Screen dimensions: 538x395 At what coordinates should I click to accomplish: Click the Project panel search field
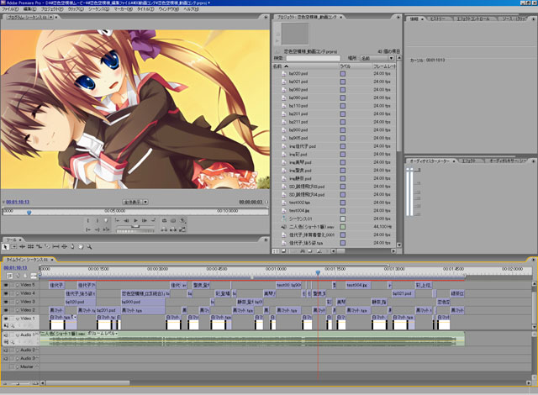pos(314,58)
